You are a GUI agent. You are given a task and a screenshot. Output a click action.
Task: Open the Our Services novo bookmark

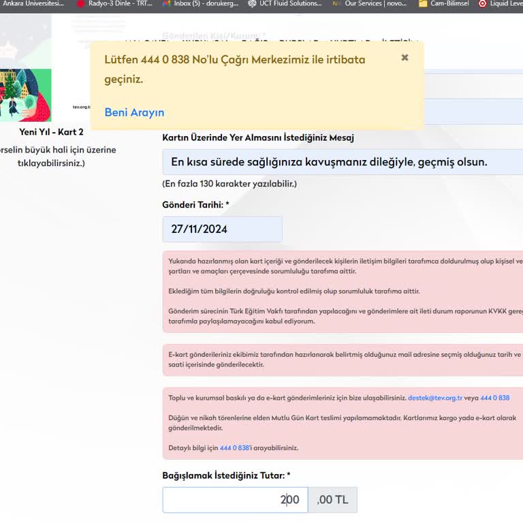tap(370, 3)
